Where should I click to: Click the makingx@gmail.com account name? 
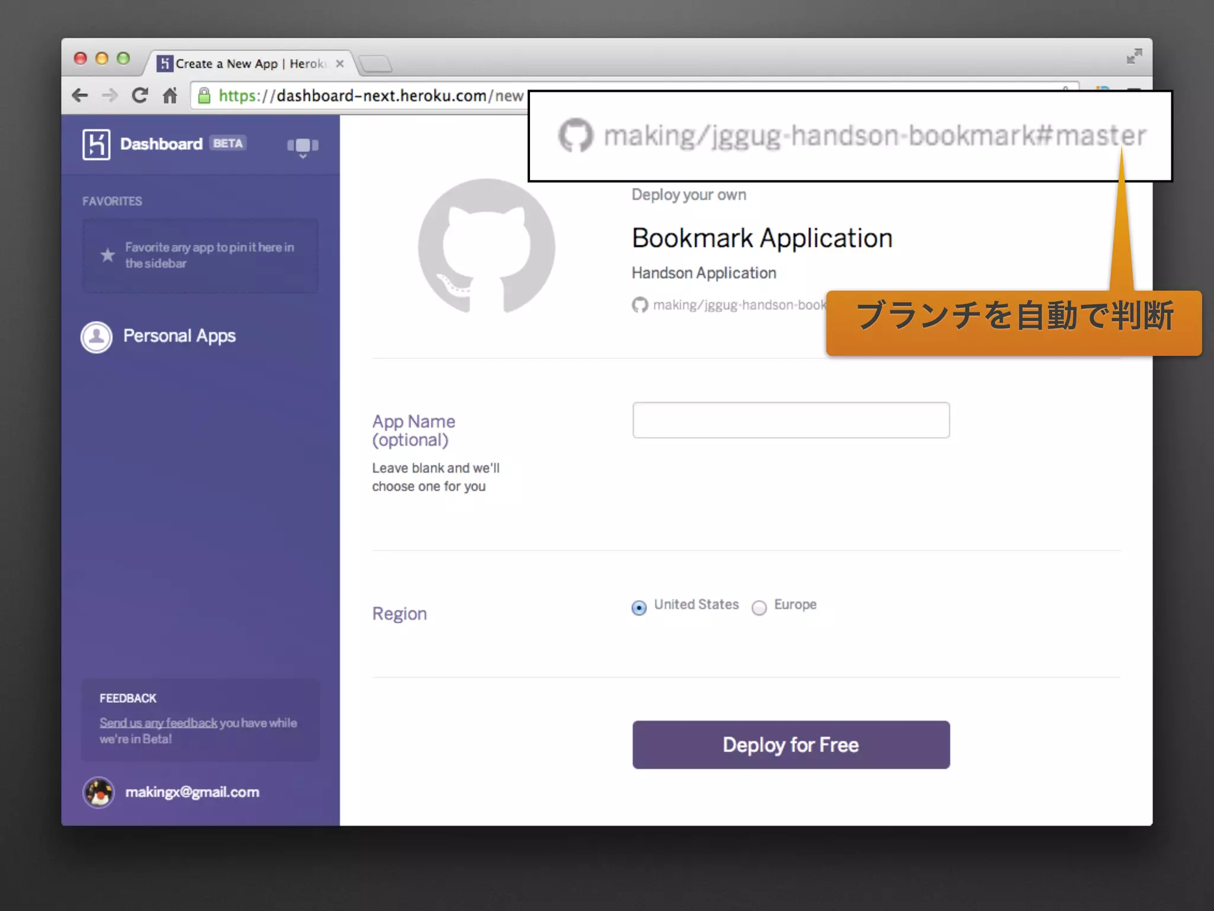tap(192, 792)
